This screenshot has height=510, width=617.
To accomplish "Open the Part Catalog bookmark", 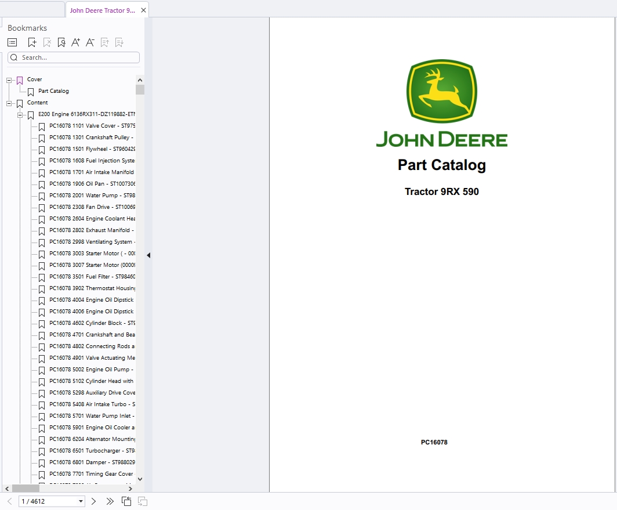I will [53, 91].
